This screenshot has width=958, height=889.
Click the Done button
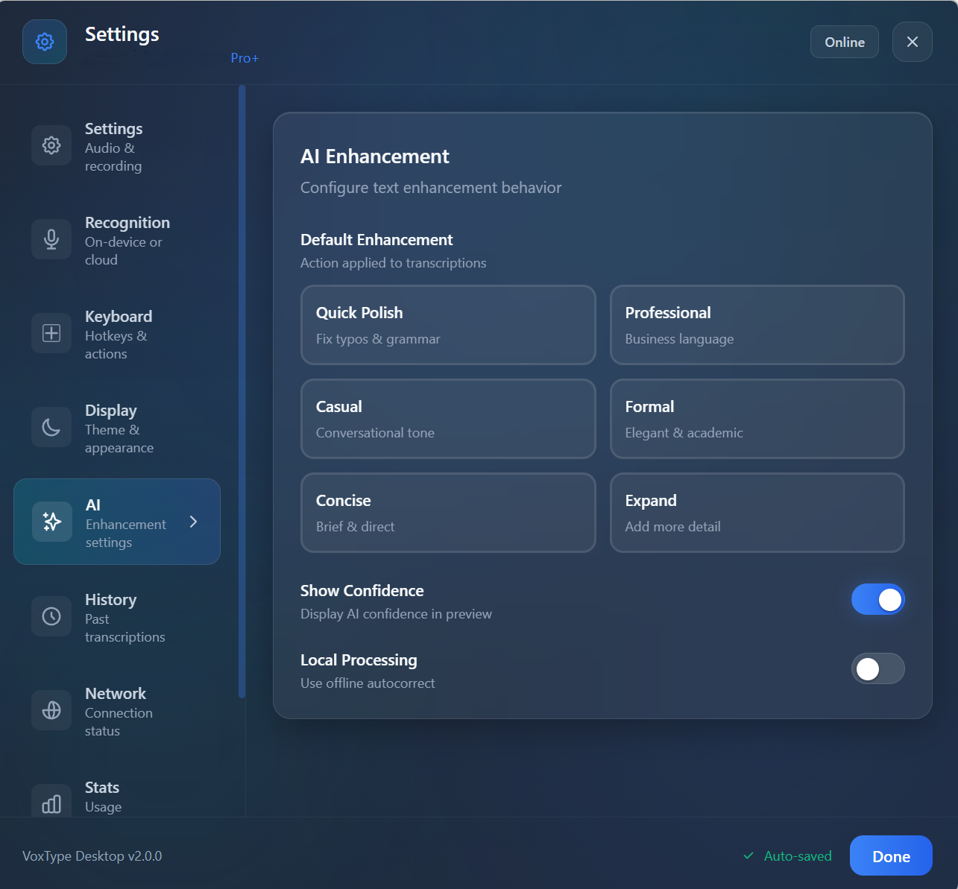[890, 855]
